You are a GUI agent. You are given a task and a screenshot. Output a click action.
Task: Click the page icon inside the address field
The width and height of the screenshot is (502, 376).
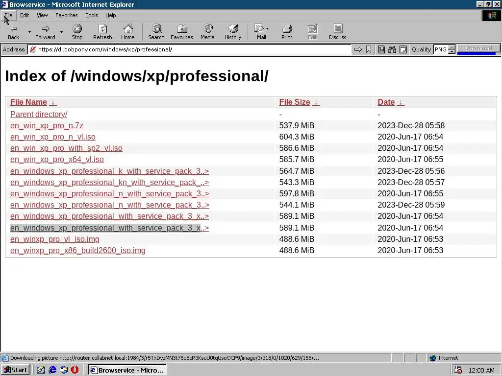(x=32, y=49)
